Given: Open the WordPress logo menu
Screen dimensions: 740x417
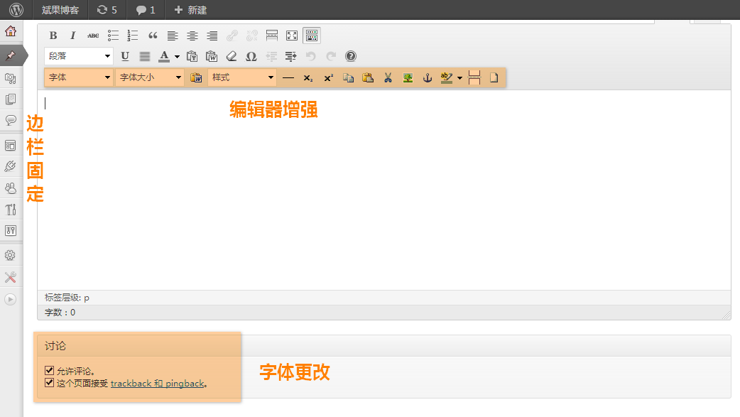Looking at the screenshot, I should (x=16, y=10).
